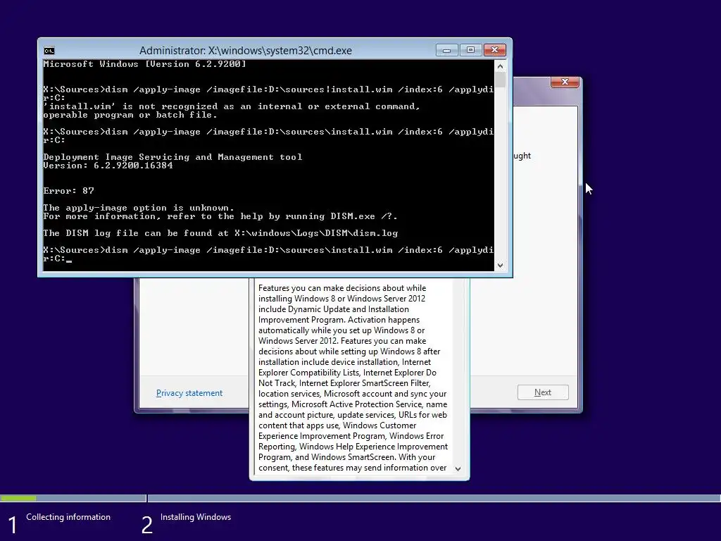Screen dimensions: 721x541
Task: Click the cmd scrollbar thumb
Action: point(501,80)
